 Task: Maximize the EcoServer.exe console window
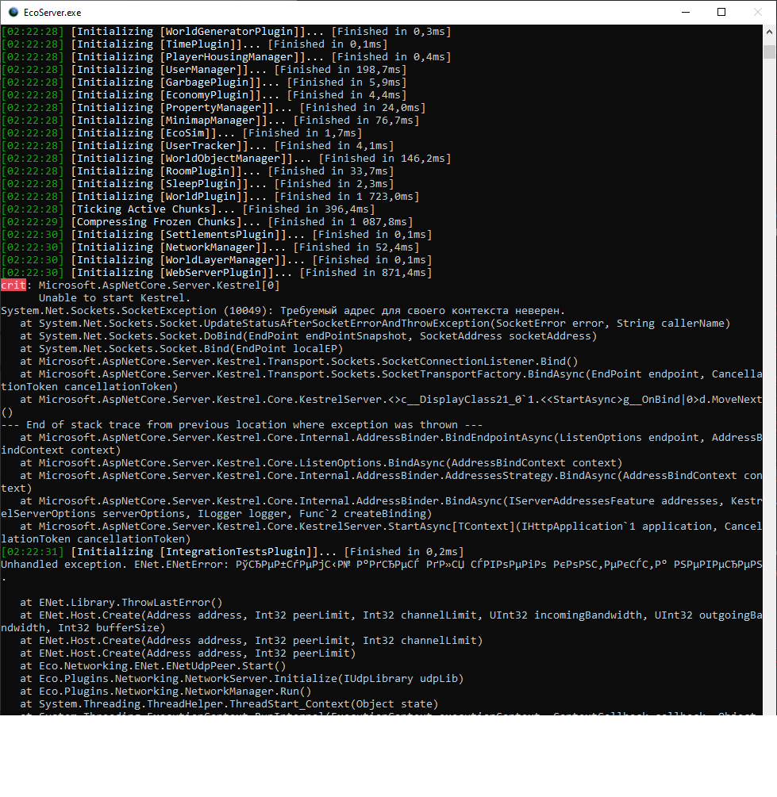pos(721,12)
